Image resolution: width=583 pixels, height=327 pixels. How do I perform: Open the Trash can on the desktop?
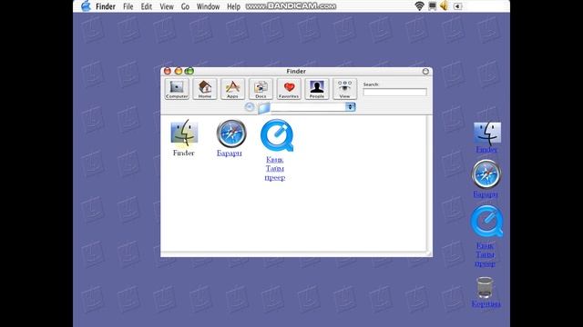point(485,287)
